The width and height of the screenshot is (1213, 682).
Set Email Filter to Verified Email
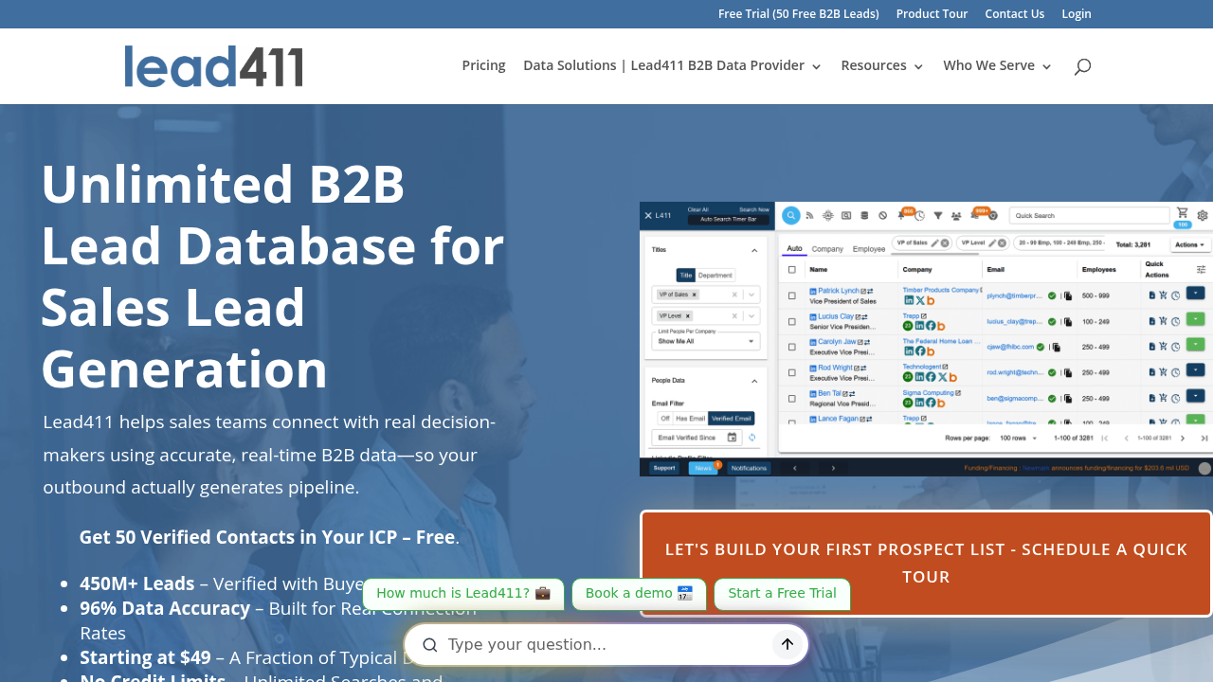click(x=732, y=418)
